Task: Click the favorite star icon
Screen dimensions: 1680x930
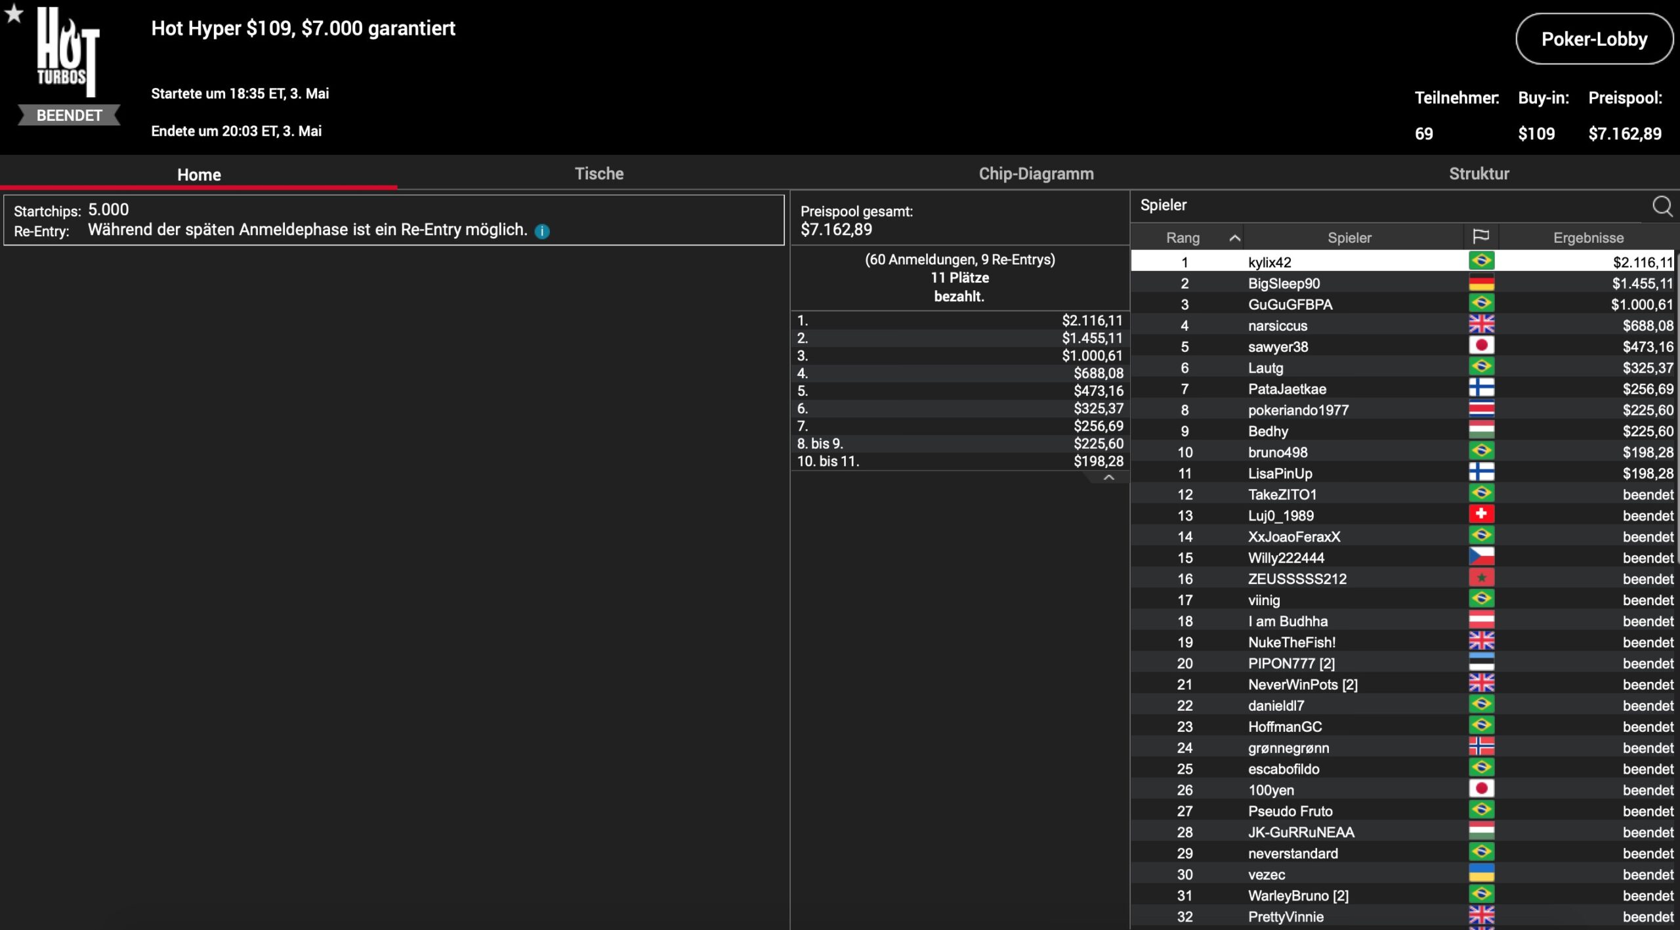Action: click(x=14, y=14)
